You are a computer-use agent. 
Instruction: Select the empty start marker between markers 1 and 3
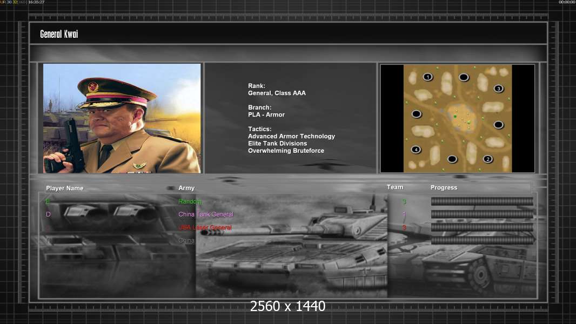point(464,77)
